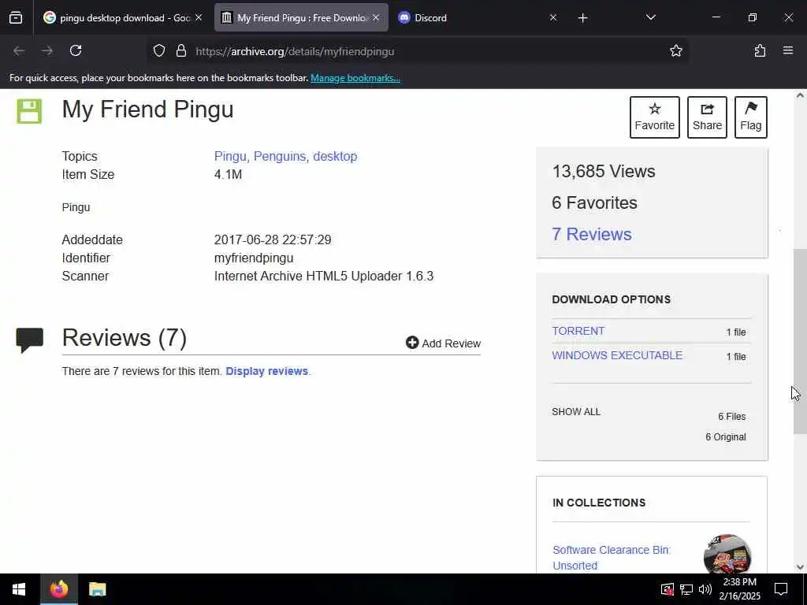The image size is (807, 605).
Task: Open the Manage bookmarks link
Action: click(355, 78)
